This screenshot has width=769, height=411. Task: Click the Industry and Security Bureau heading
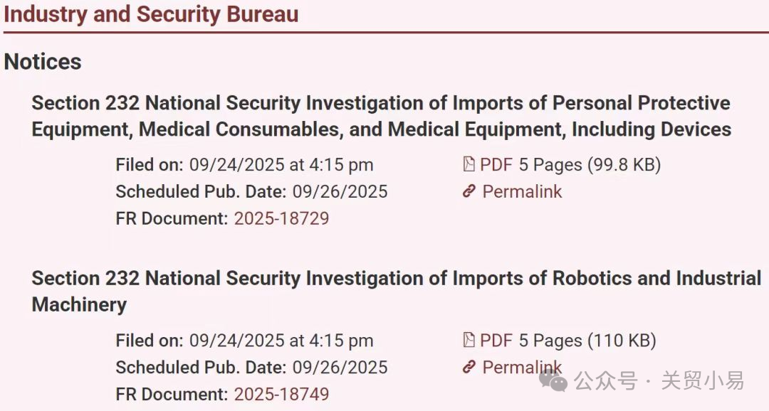tap(151, 14)
